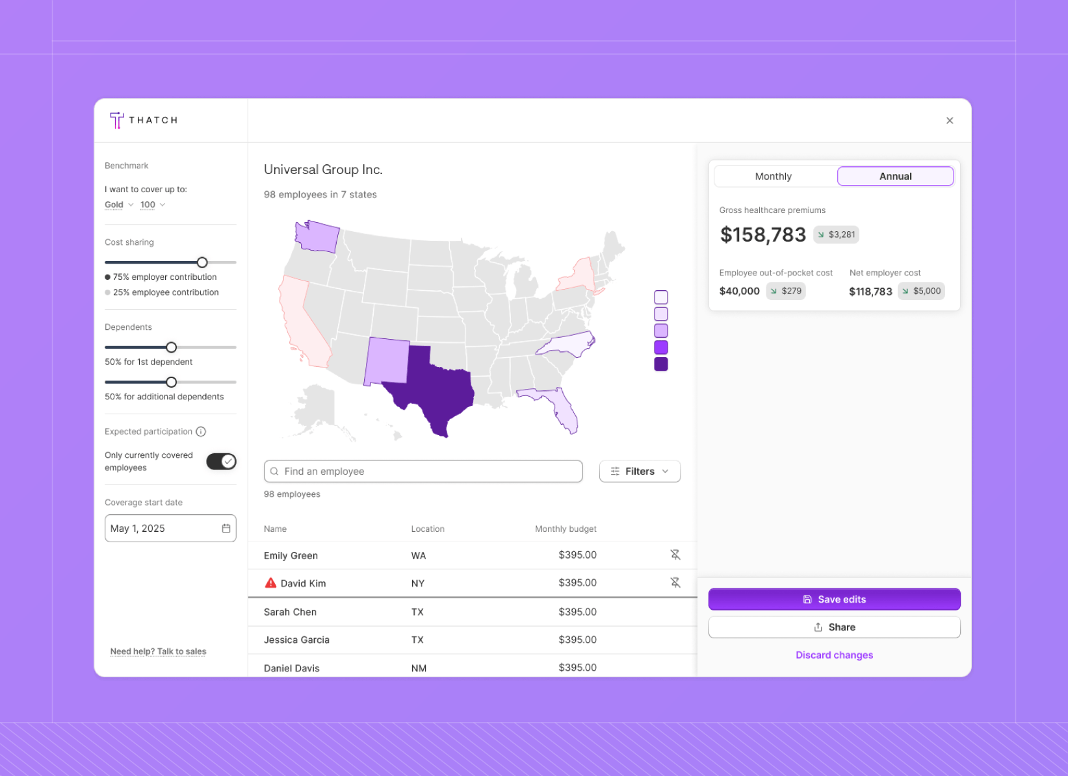Switch to the Monthly tab
Screen dimensions: 1068x776
pos(774,177)
